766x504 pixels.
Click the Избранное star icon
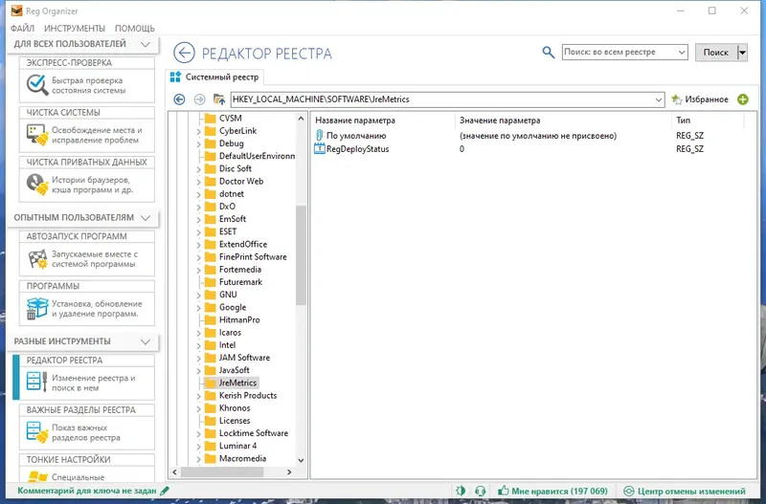(677, 99)
